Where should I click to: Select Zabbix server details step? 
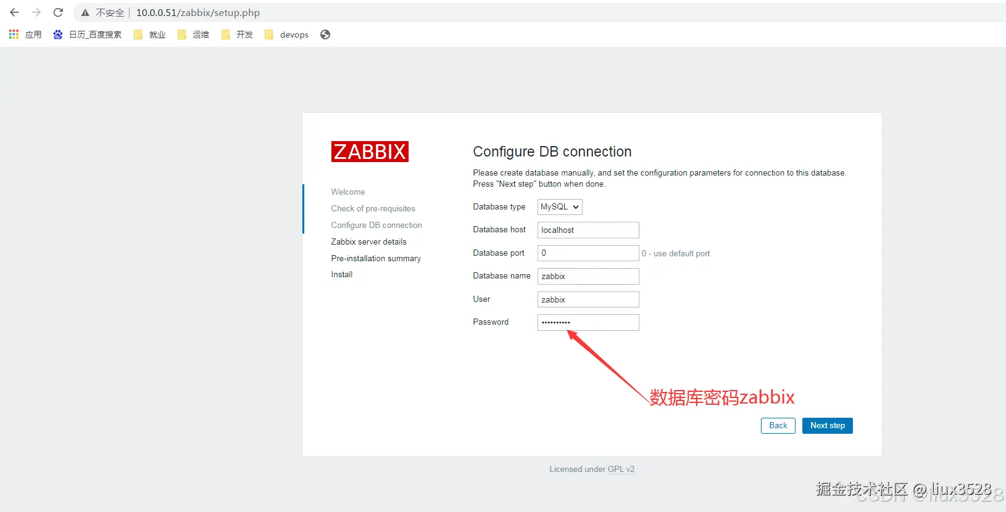[368, 242]
